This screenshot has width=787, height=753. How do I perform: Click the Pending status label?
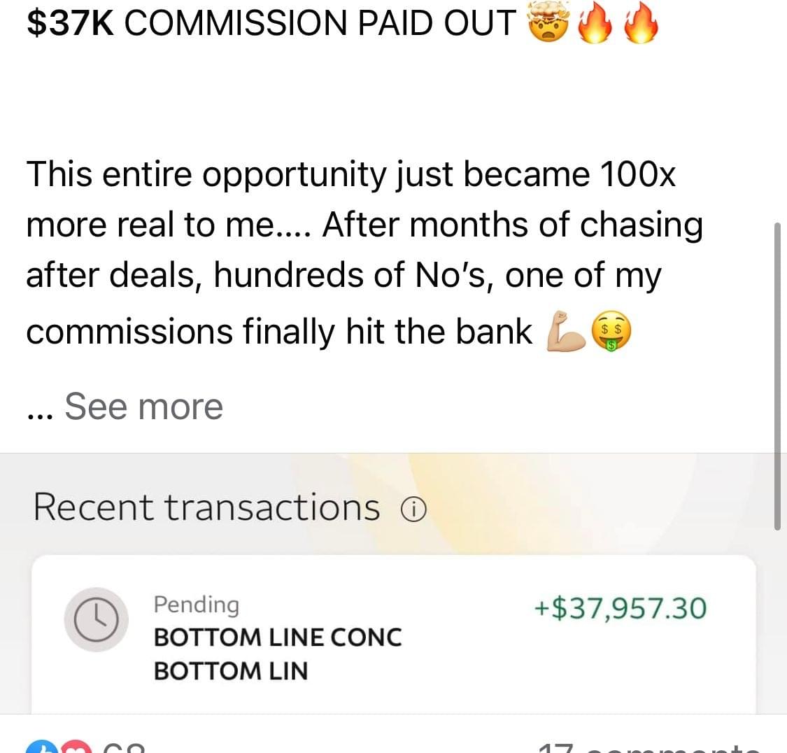[197, 604]
